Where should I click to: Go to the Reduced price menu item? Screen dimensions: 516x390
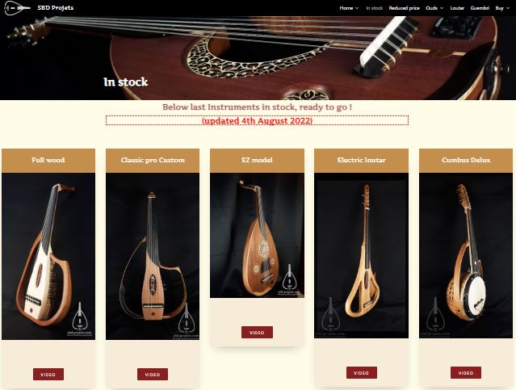point(404,8)
